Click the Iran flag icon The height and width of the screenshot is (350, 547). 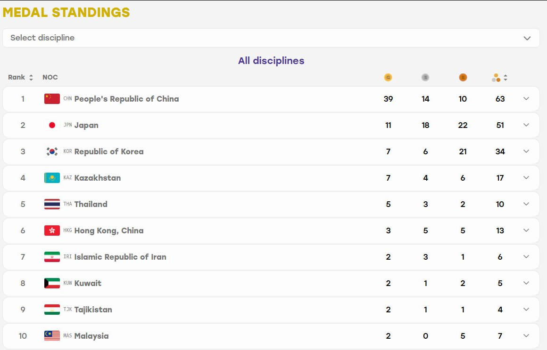click(52, 257)
